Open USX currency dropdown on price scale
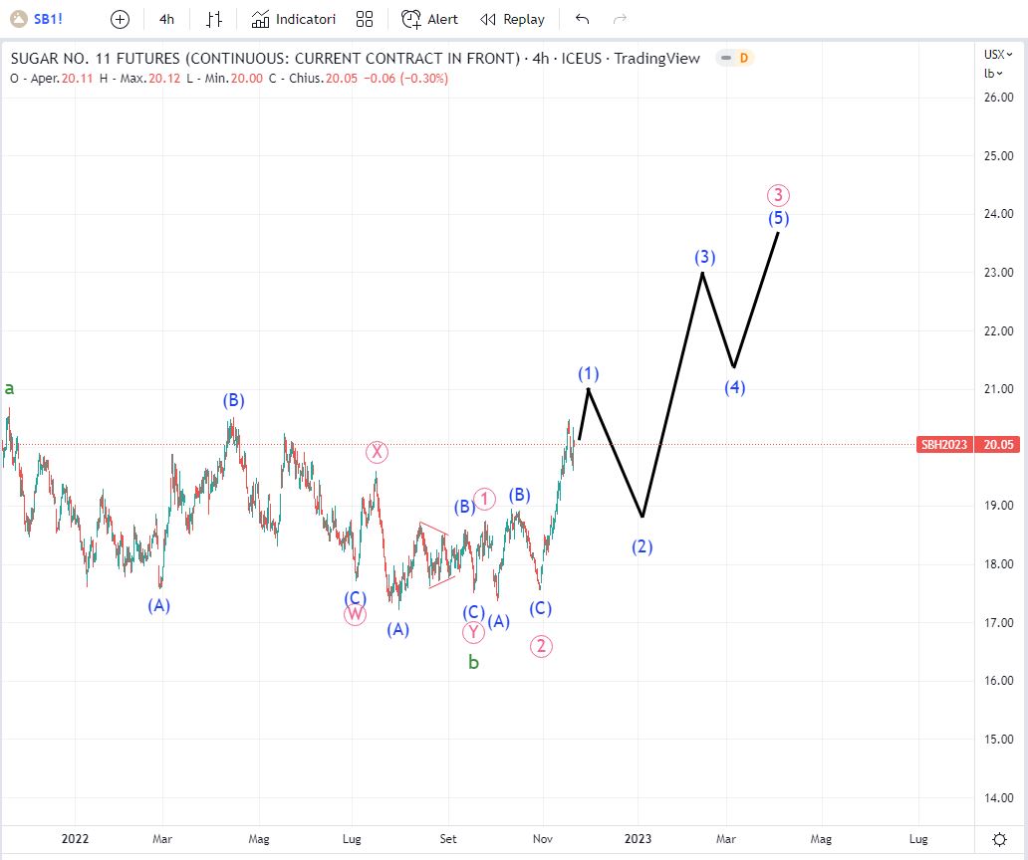The width and height of the screenshot is (1028, 860). coord(998,55)
